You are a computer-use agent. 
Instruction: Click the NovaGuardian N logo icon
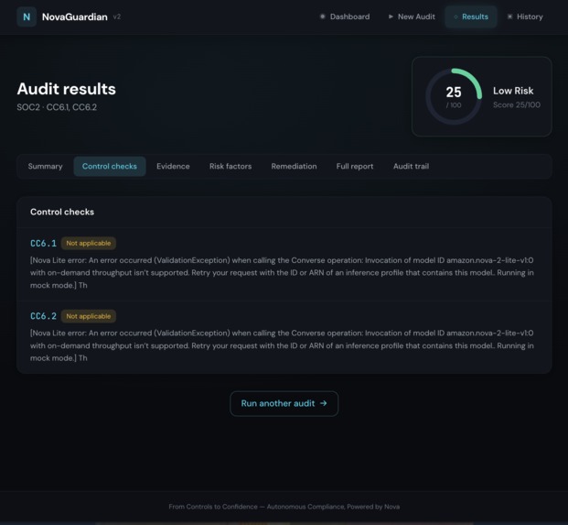[x=27, y=16]
